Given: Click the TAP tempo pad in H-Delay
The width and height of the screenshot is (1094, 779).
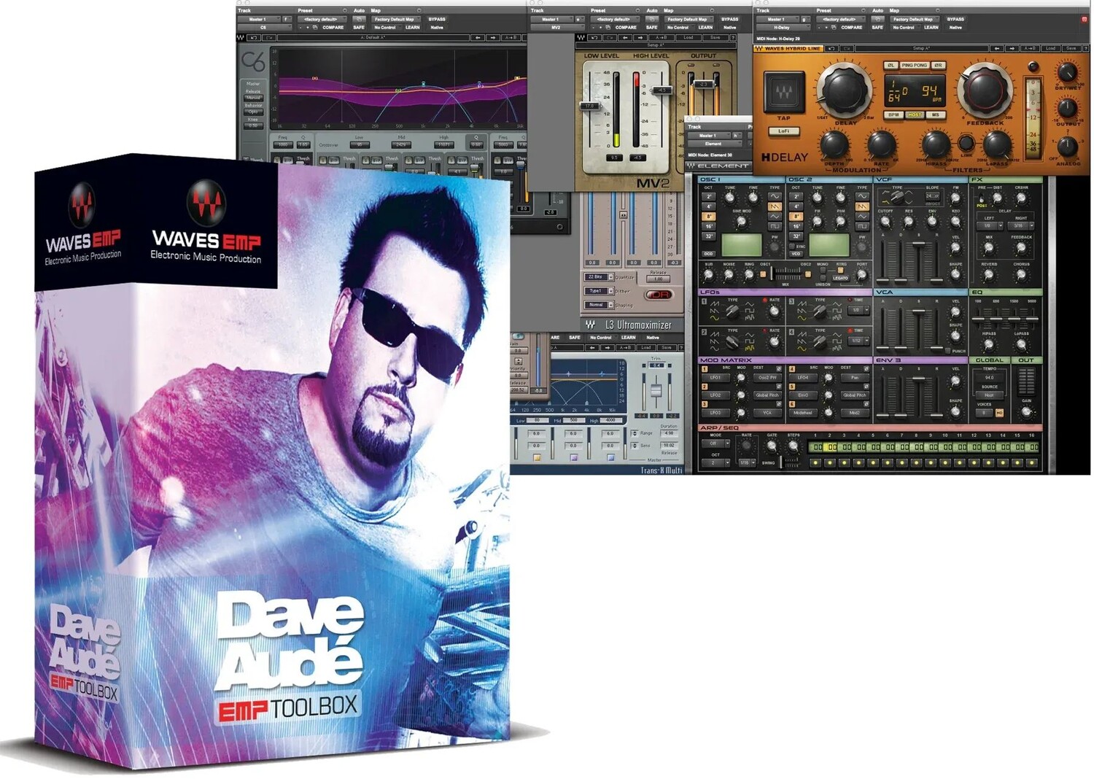Looking at the screenshot, I should tap(783, 92).
